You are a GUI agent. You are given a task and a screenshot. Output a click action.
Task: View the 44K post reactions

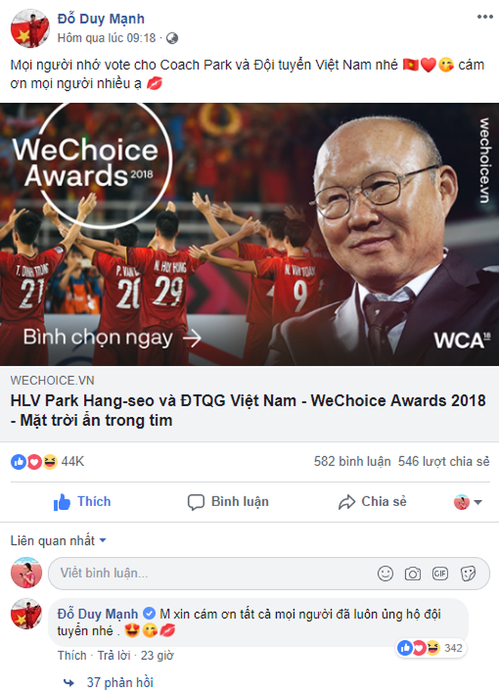point(48,462)
